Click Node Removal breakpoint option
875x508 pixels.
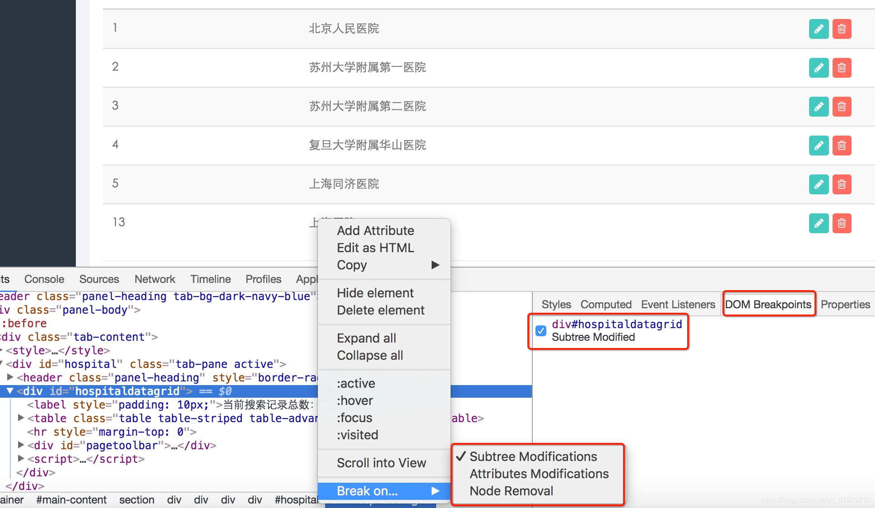click(511, 491)
